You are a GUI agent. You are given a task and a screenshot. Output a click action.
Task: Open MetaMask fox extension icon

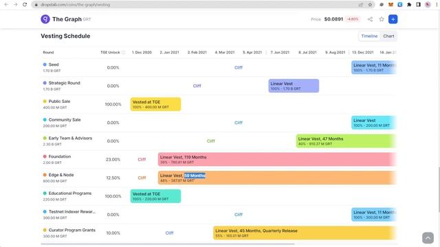pyautogui.click(x=390, y=5)
